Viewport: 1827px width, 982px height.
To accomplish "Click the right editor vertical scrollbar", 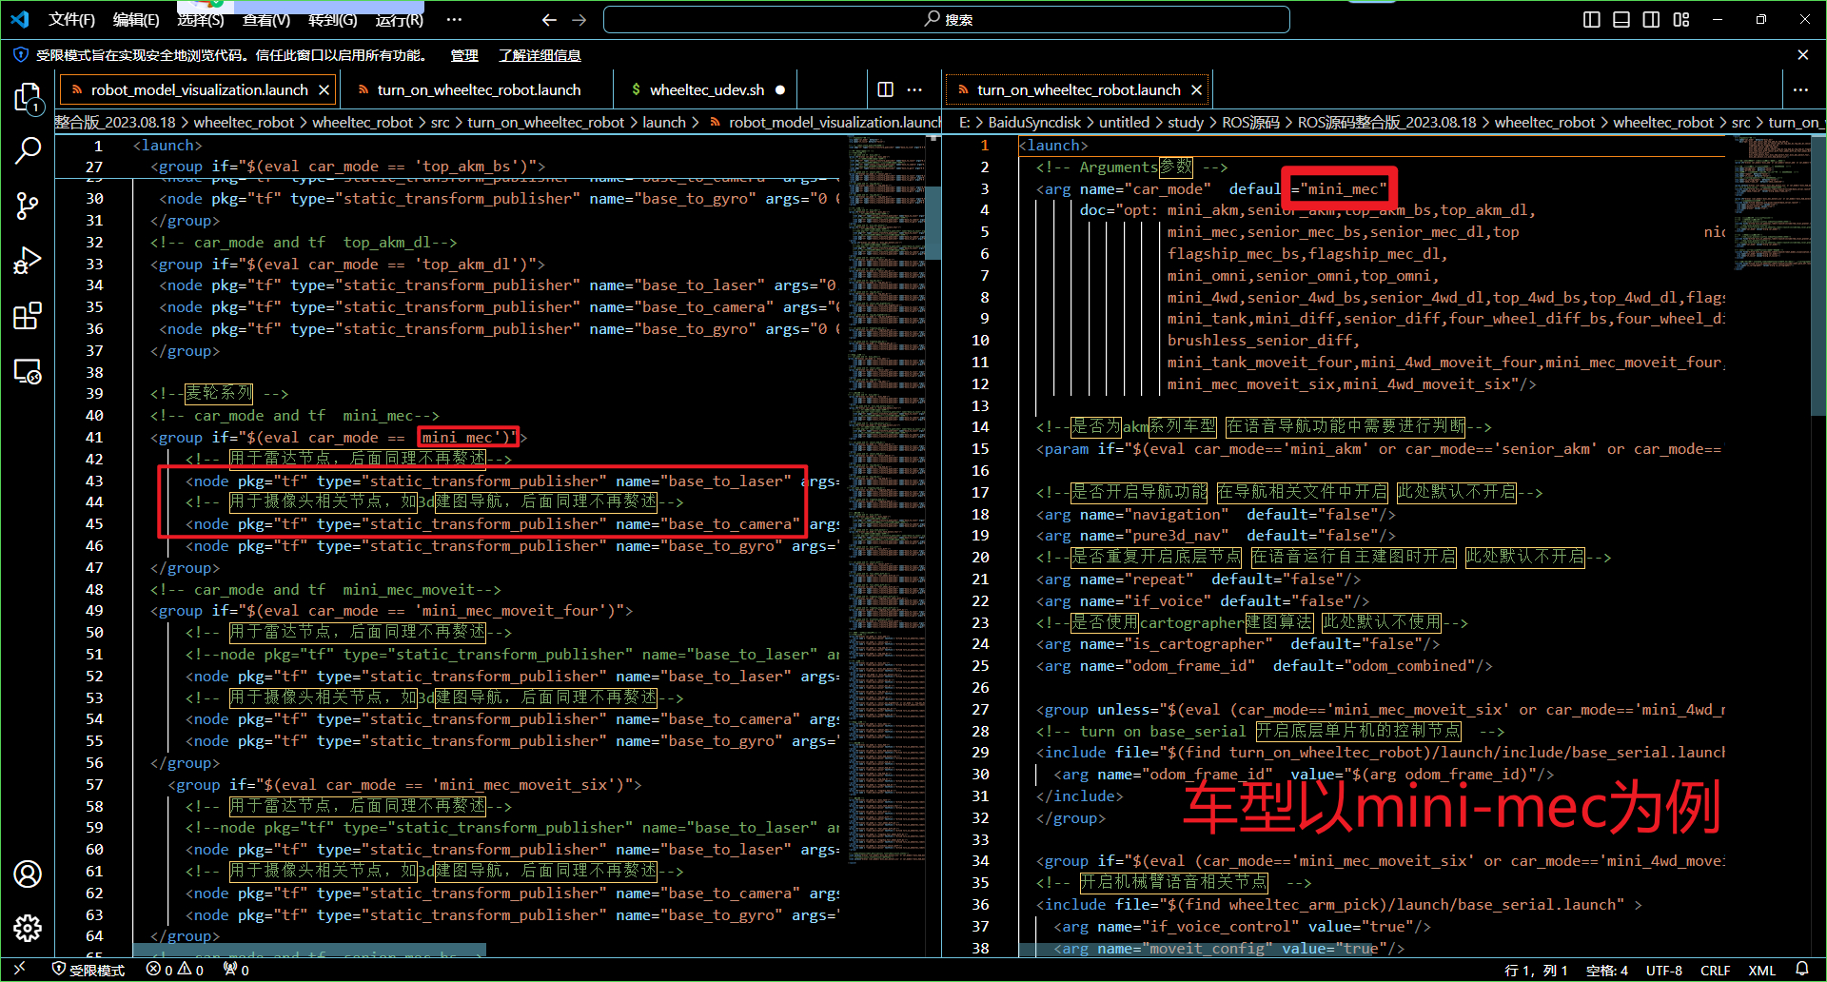I will [1818, 276].
